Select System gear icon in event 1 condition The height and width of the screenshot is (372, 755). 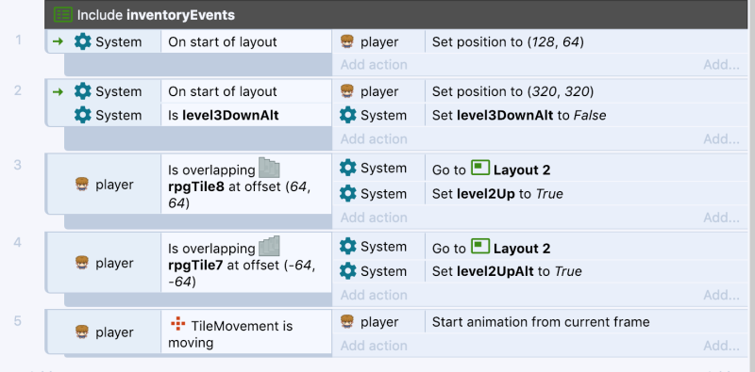pyautogui.click(x=83, y=41)
